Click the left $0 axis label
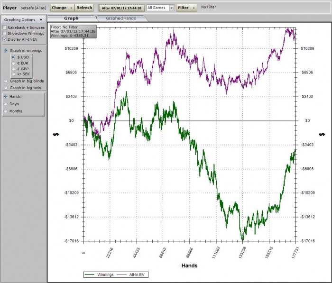This screenshot has height=283, width=332. pos(71,121)
